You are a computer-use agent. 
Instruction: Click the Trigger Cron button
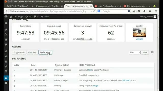coord(19,52)
